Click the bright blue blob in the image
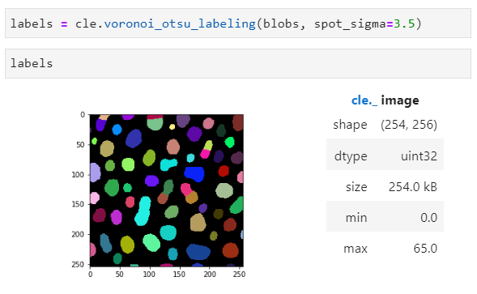Image resolution: width=477 pixels, height=294 pixels. pyautogui.click(x=194, y=174)
